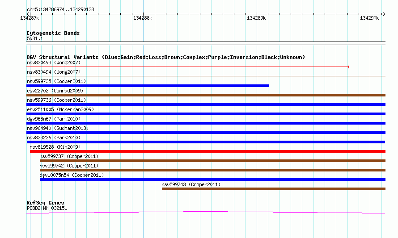398x238 pixels.
Task: Click the RefSeq Genes track title
Action: tap(45, 203)
